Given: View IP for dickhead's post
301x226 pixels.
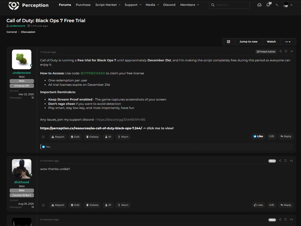Looking at the screenshot, I should (x=108, y=205).
